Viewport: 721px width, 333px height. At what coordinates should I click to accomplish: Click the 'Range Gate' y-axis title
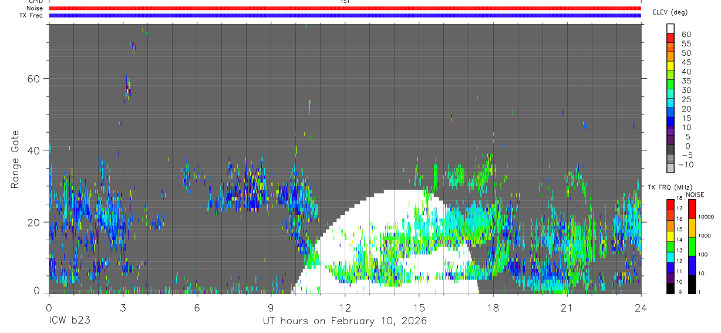15,159
